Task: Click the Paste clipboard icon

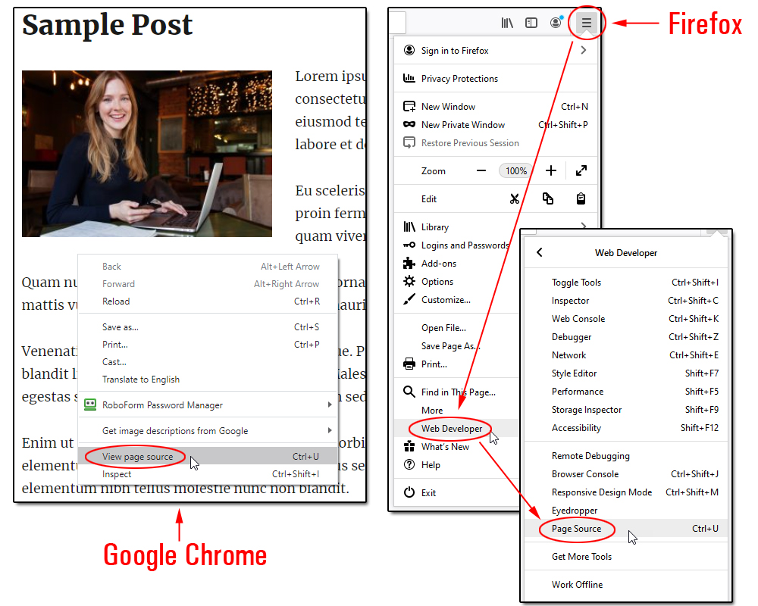Action: point(581,198)
